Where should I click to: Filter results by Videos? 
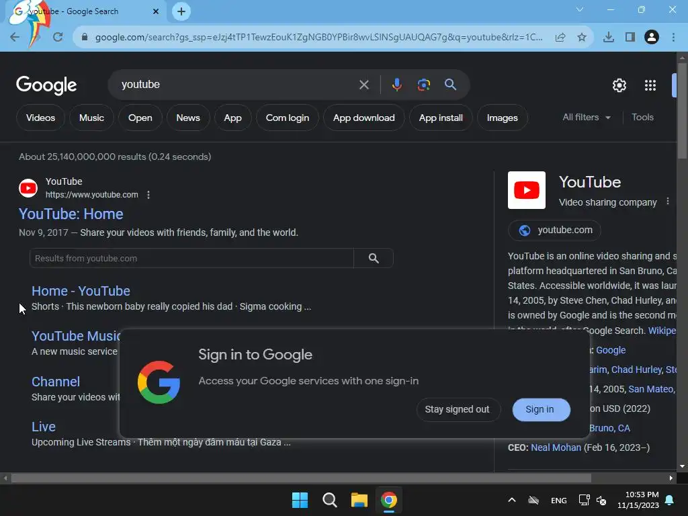tap(40, 118)
